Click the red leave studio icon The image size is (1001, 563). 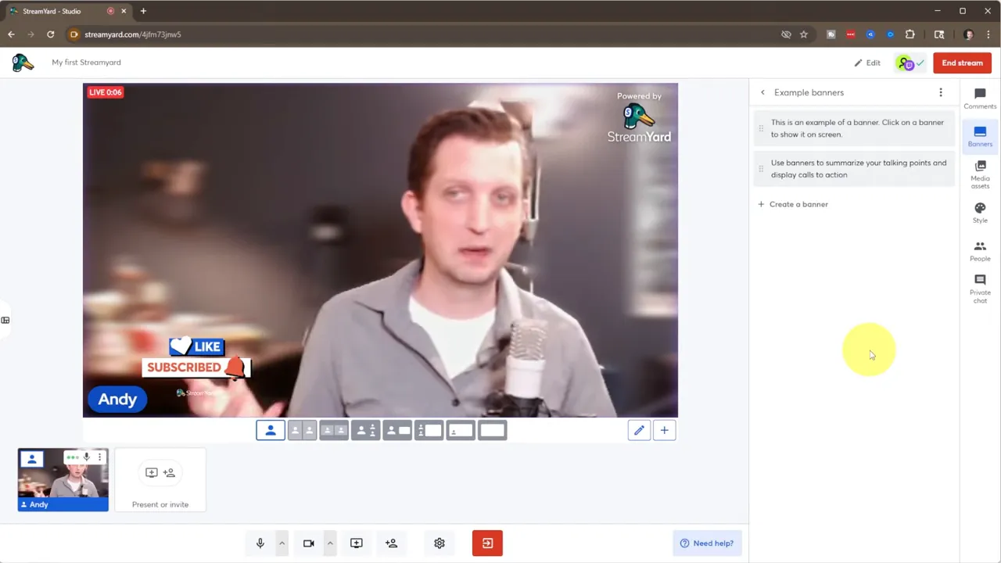[x=487, y=543]
